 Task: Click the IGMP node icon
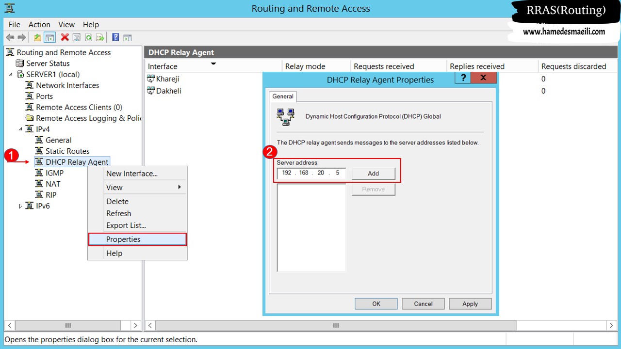[39, 173]
